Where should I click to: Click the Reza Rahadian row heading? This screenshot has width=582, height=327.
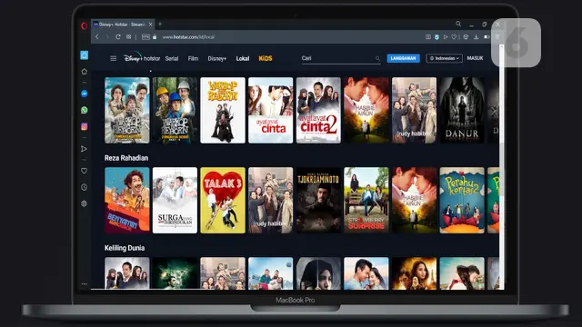click(x=126, y=158)
